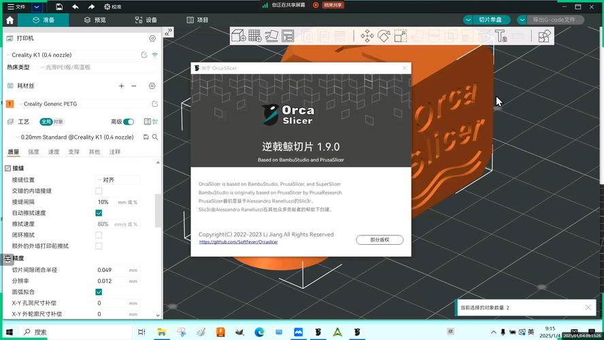Expand the 切片单盘 dropdown arrow

click(x=467, y=20)
